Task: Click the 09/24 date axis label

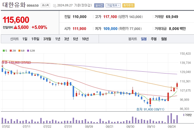Action: tap(172, 127)
